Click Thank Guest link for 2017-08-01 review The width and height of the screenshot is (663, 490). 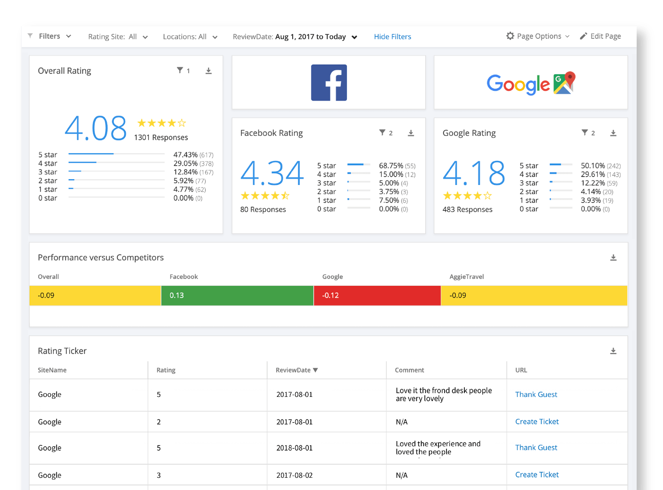536,395
